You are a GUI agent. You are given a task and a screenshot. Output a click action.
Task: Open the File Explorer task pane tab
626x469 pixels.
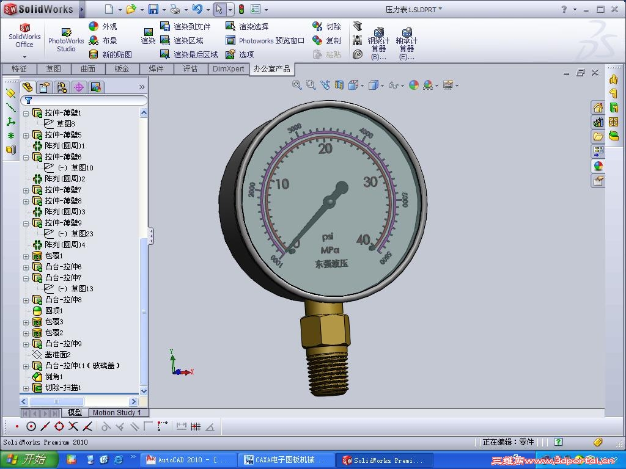click(x=598, y=137)
